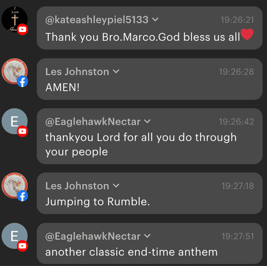Click Facebook badge beside 'Jumping to Rumble' message

[x=23, y=196]
